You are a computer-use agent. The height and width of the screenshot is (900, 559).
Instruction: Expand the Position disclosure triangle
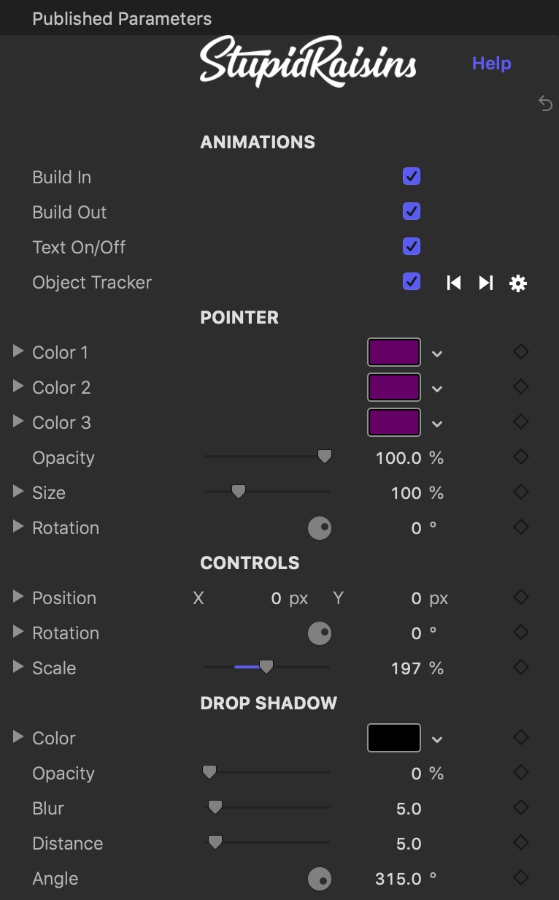[x=18, y=597]
